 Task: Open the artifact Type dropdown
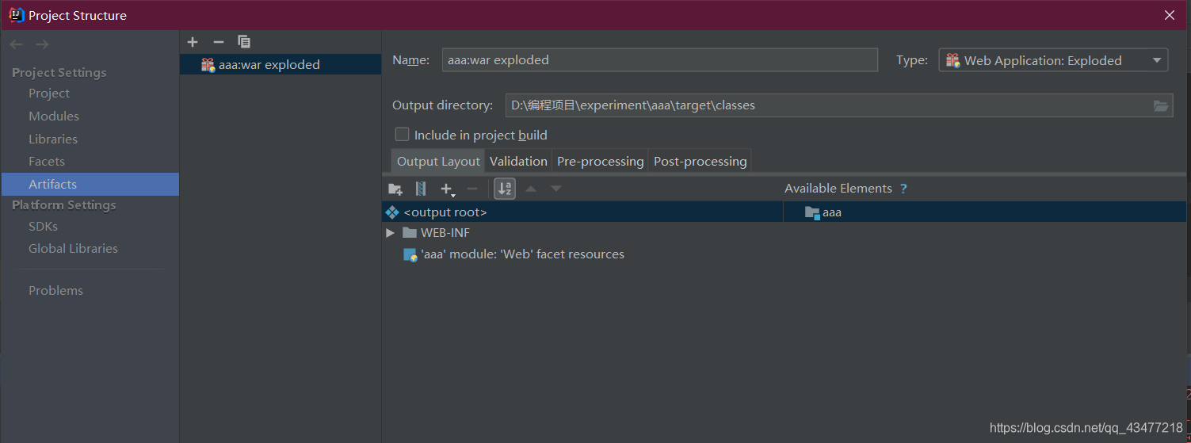point(1053,60)
